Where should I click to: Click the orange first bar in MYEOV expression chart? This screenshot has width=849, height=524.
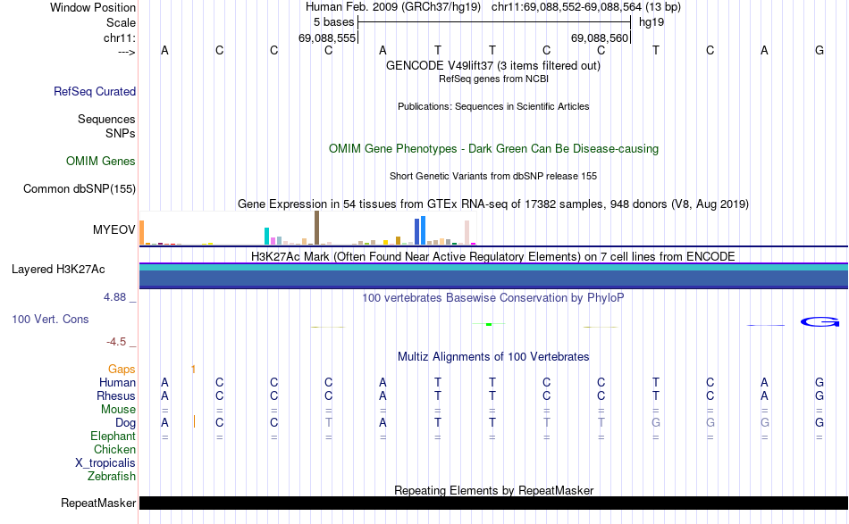142,232
